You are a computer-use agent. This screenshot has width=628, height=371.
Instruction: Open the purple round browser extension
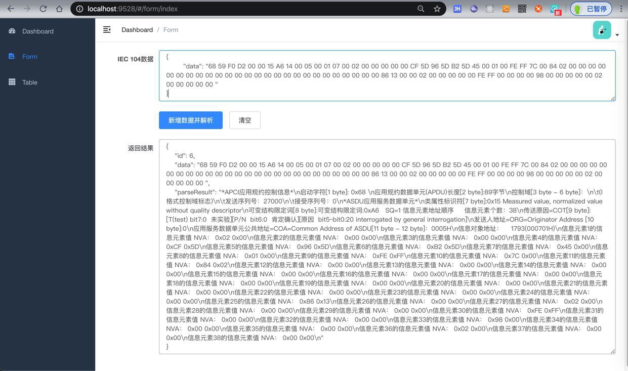tap(474, 9)
